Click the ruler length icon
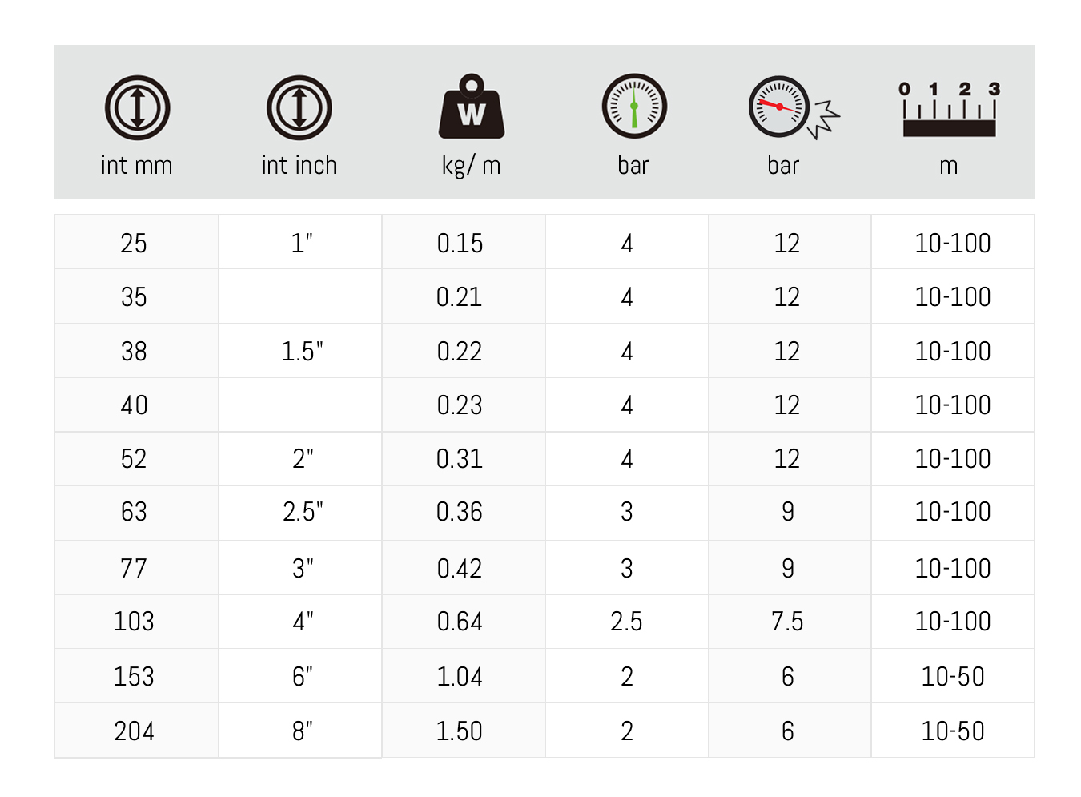 coord(950,110)
